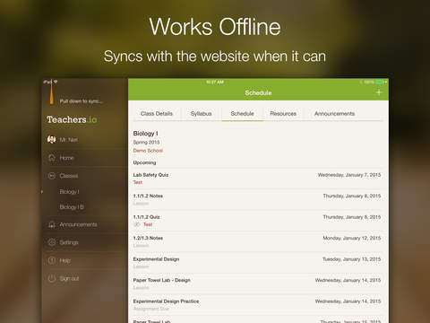Click the Sign out power icon

52,278
